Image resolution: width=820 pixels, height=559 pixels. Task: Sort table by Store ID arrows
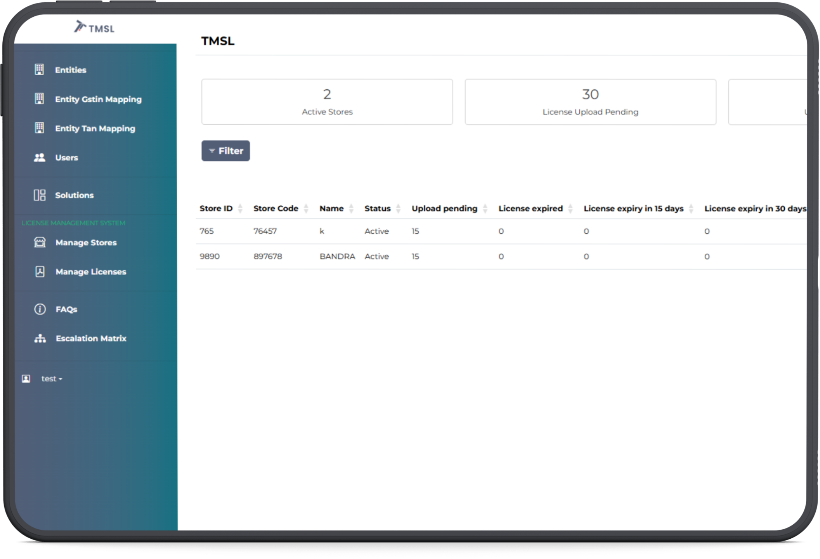click(x=240, y=208)
